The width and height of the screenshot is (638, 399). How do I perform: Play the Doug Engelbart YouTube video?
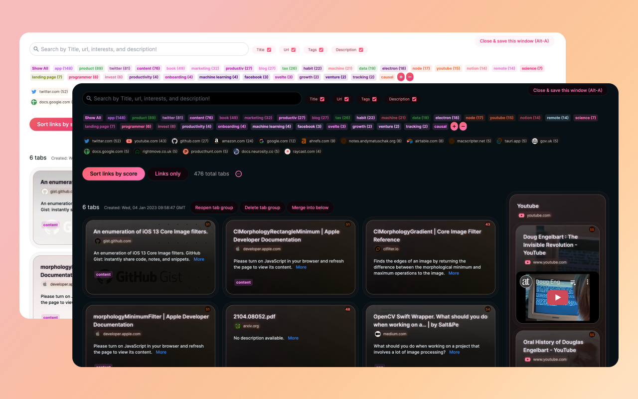(x=558, y=297)
